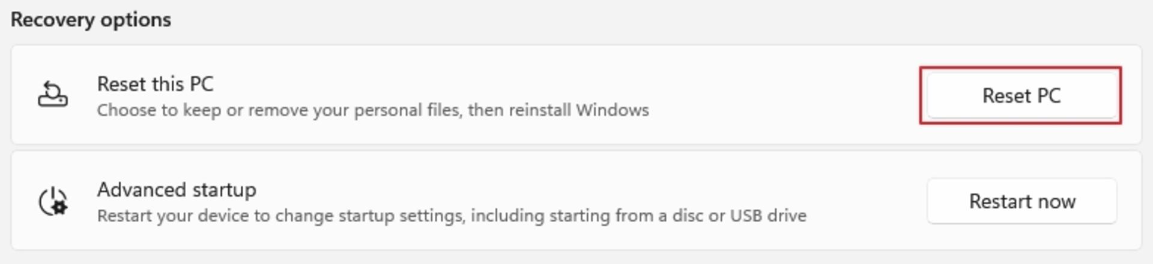Click the Reset this PC icon

point(53,95)
